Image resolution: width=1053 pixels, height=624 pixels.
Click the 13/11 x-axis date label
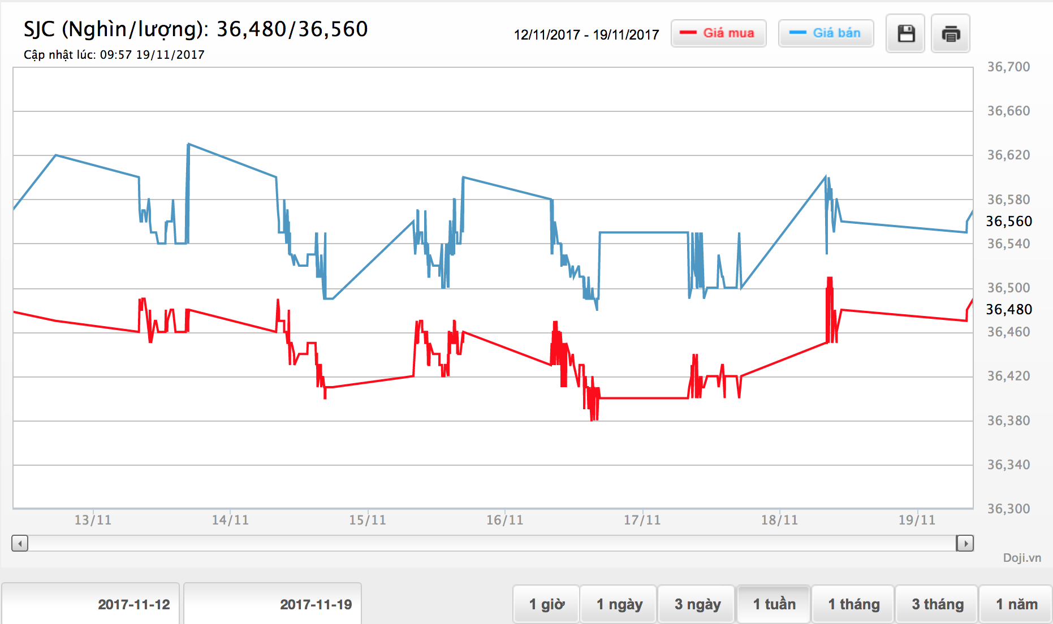(x=93, y=520)
